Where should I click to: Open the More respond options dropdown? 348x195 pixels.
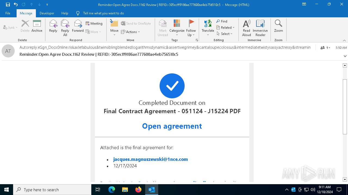tap(93, 32)
